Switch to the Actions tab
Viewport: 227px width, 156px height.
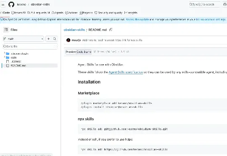tap(71, 13)
